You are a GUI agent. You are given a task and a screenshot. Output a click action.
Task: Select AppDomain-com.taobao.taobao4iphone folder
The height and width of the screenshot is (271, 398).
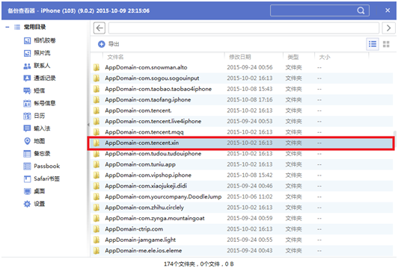(242, 89)
